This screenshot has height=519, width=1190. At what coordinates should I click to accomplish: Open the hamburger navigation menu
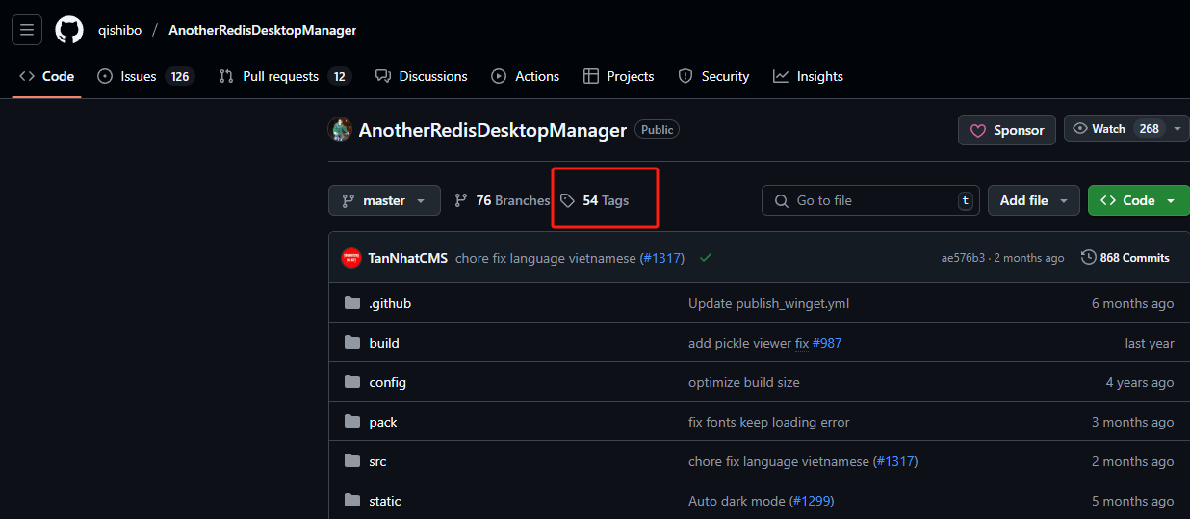click(x=26, y=30)
